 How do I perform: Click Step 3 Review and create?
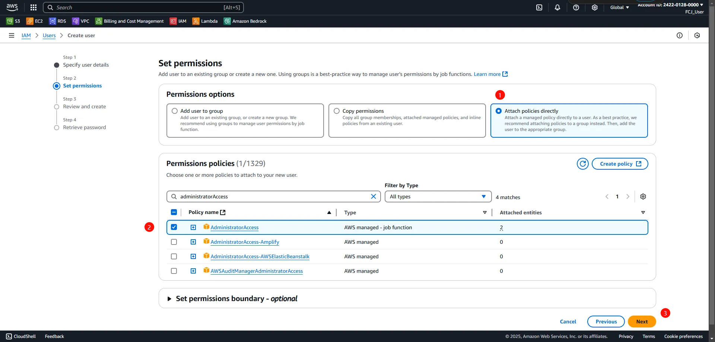pyautogui.click(x=84, y=106)
